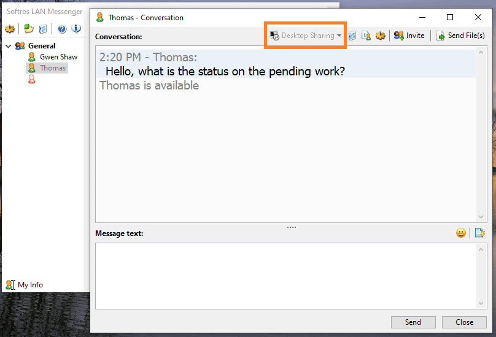Screen dimensions: 496x337
Task: Open conversation history icon in Conversation toolbar
Action: point(352,36)
